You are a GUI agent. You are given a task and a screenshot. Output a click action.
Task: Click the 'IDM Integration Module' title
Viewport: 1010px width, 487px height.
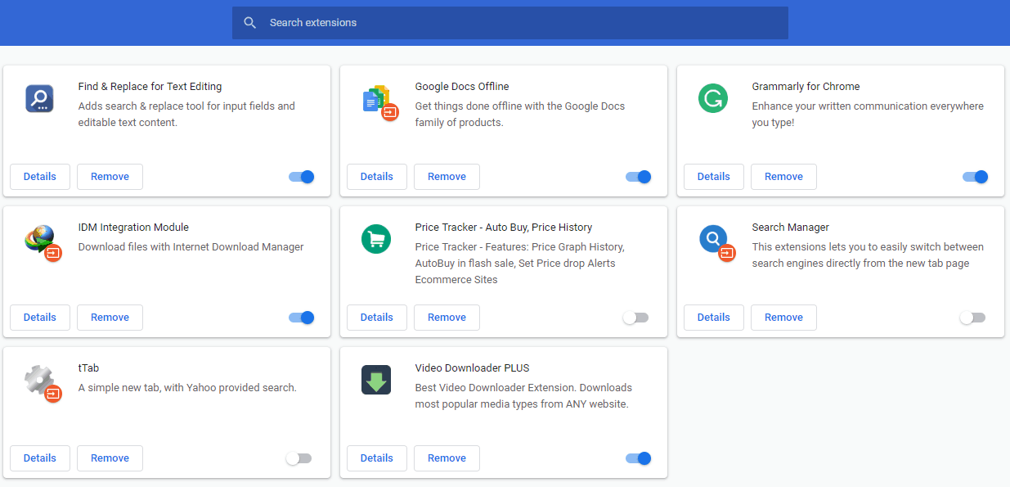(x=134, y=228)
